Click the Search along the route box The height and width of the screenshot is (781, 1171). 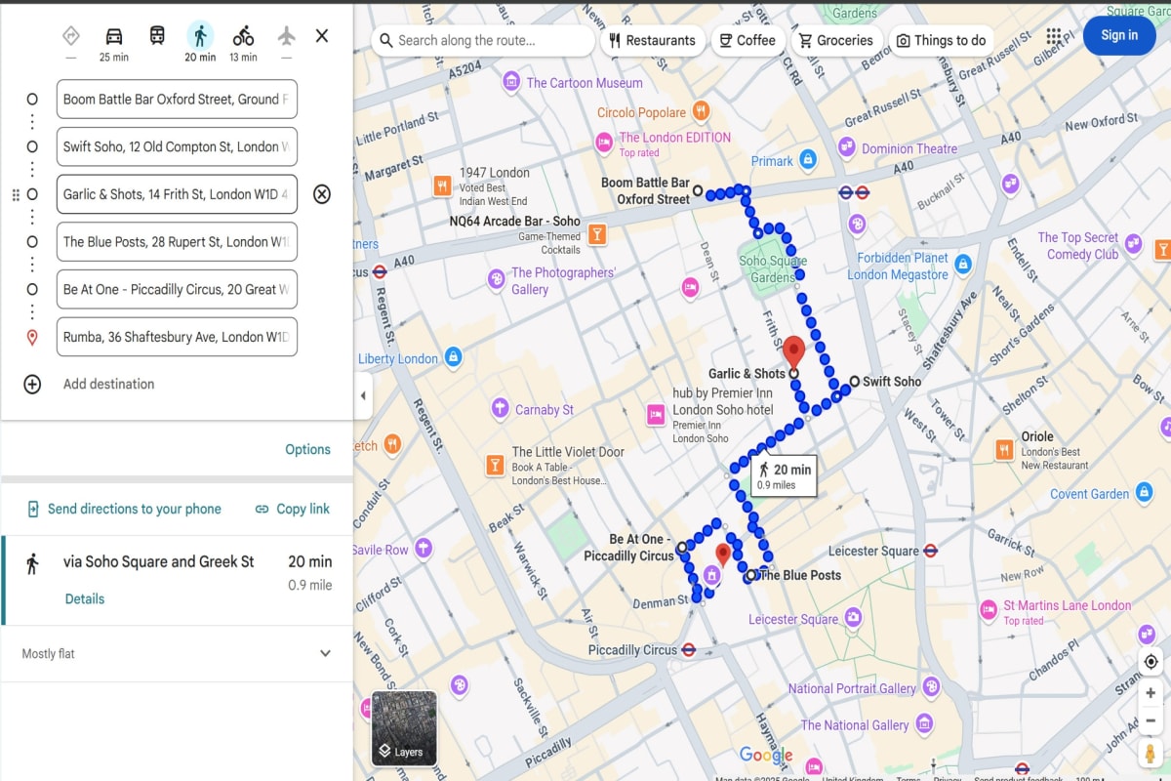tap(483, 40)
